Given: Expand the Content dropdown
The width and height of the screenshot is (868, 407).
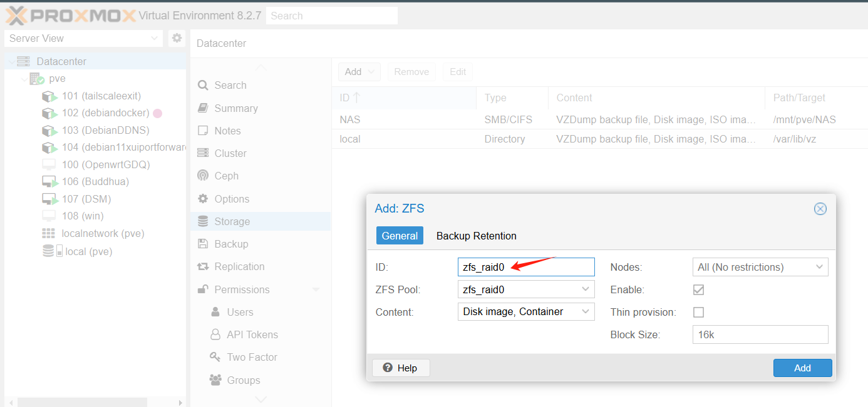Looking at the screenshot, I should pyautogui.click(x=586, y=311).
